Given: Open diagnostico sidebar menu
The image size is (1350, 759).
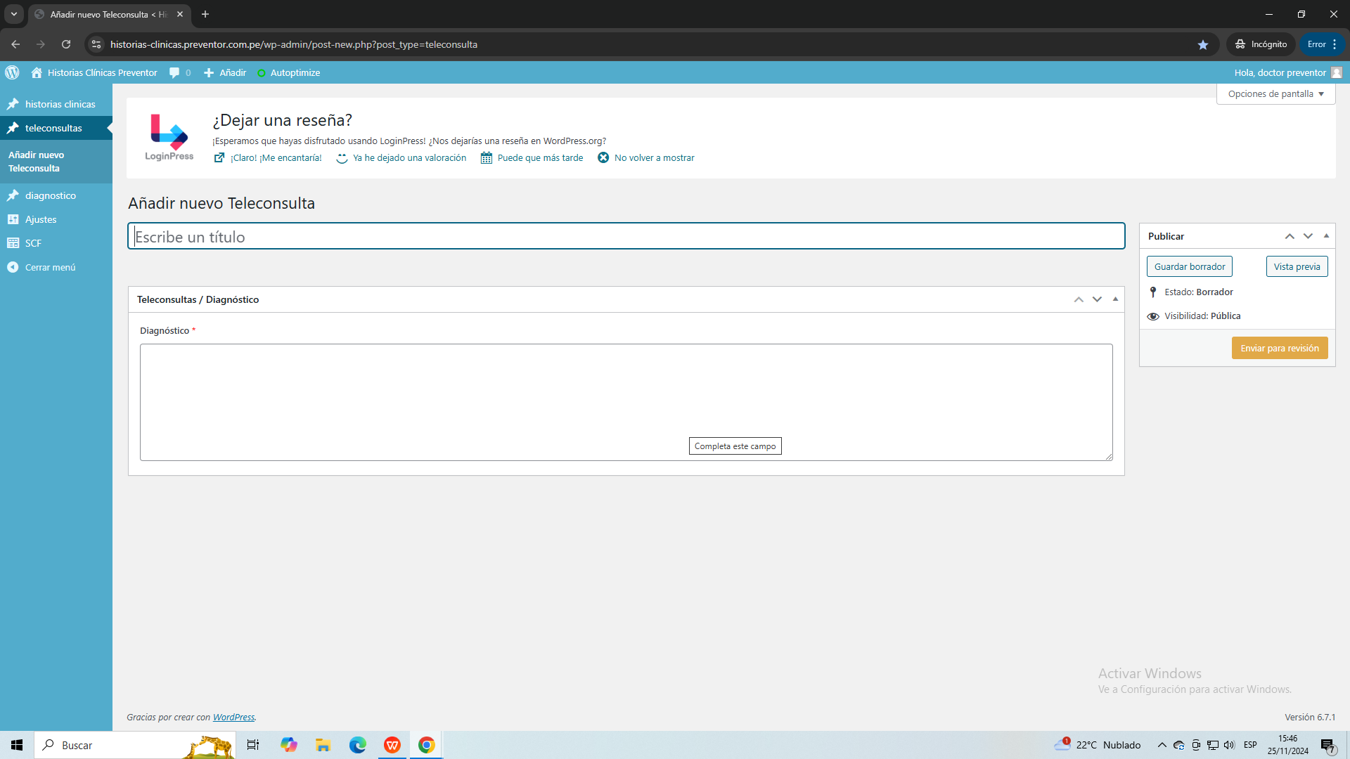Looking at the screenshot, I should (56, 195).
